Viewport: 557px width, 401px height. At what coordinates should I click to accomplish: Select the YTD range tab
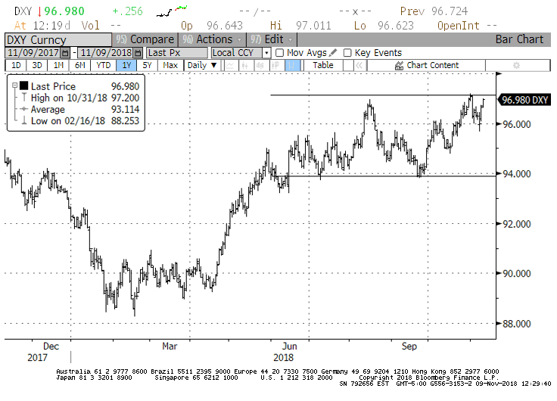coord(104,66)
